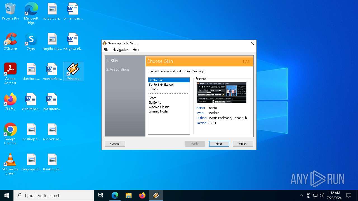
Task: Open the Firefox desktop shortcut
Action: coord(10,102)
